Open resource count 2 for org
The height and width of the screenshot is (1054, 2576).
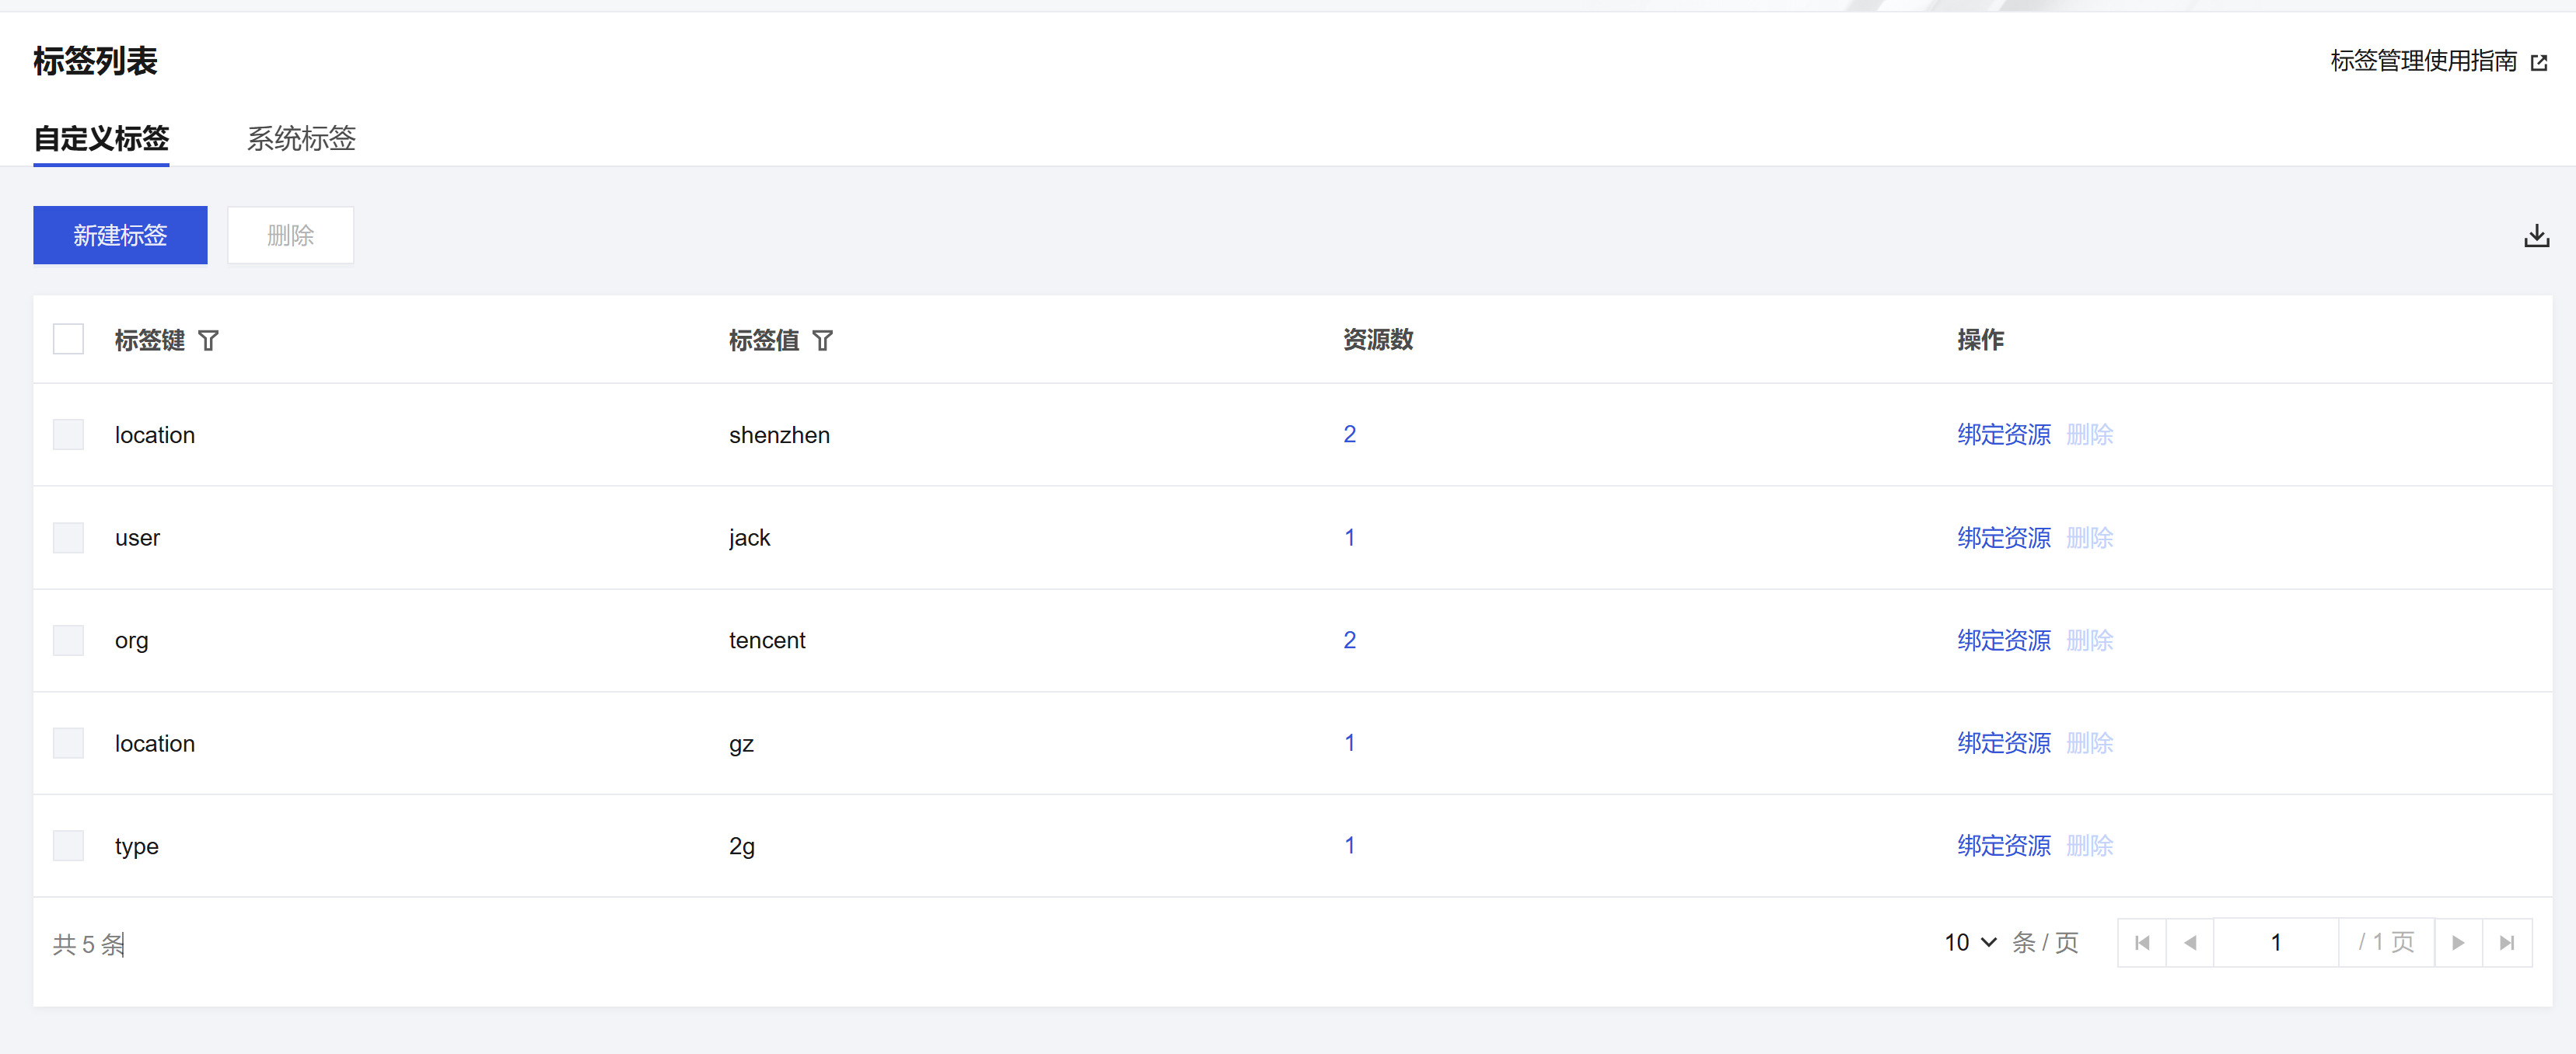point(1349,641)
